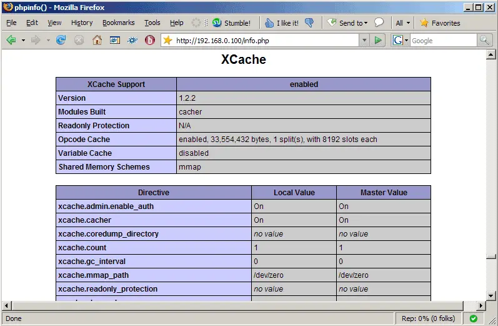Open the Google search engine selector
Screen dimensions: 498x326
pos(400,41)
